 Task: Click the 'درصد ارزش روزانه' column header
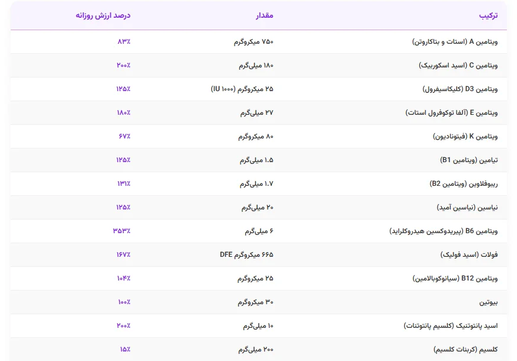coord(102,15)
